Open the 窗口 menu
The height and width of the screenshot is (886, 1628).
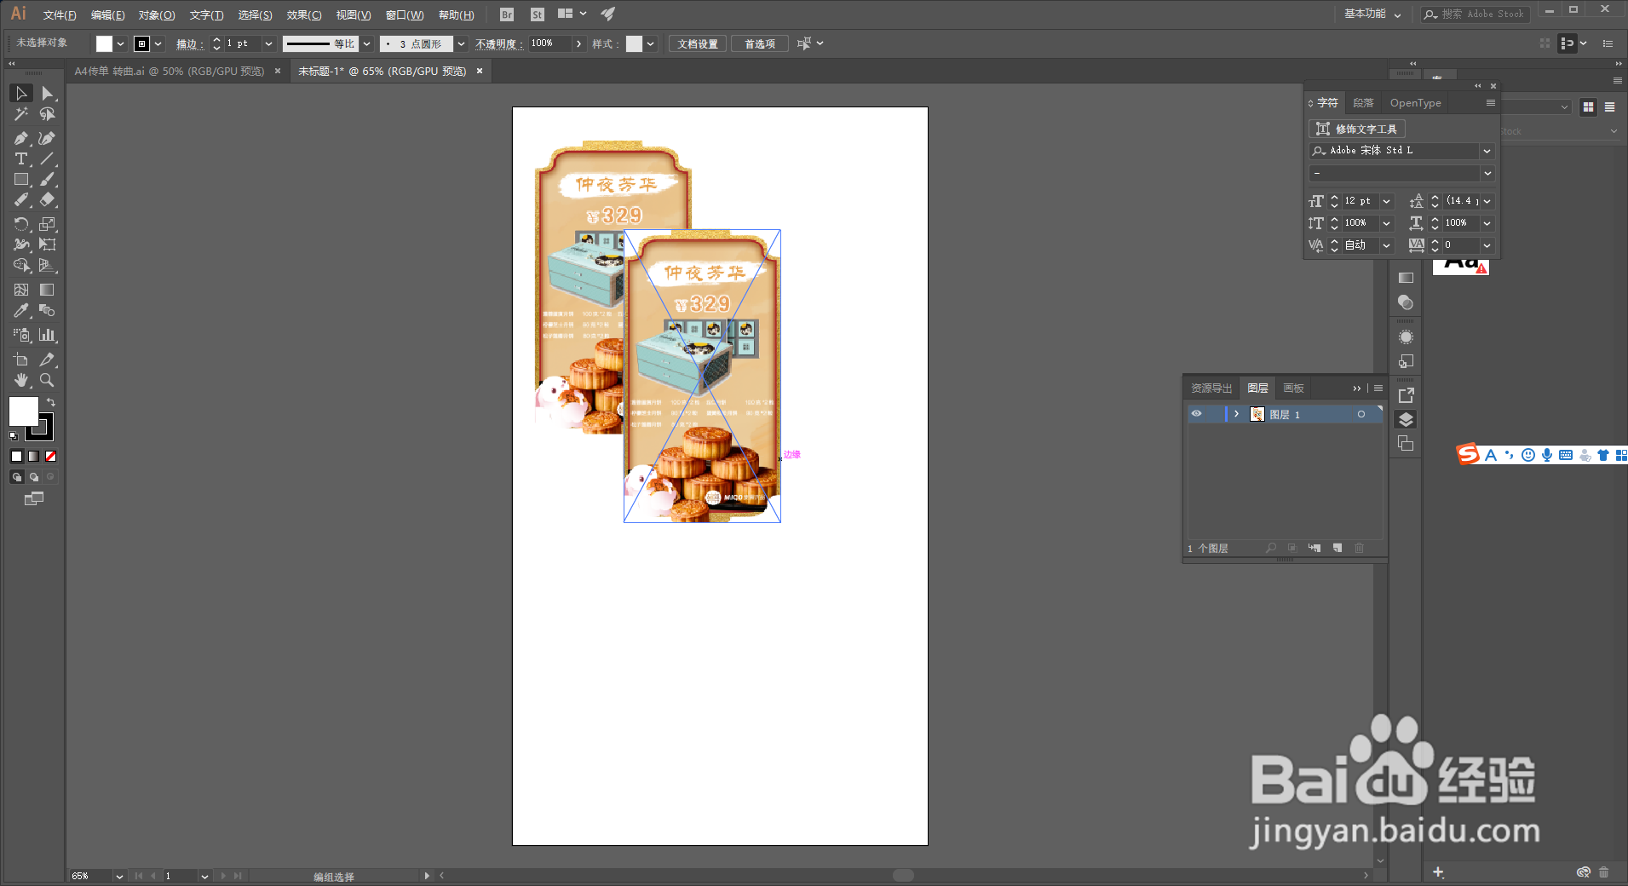pyautogui.click(x=405, y=15)
